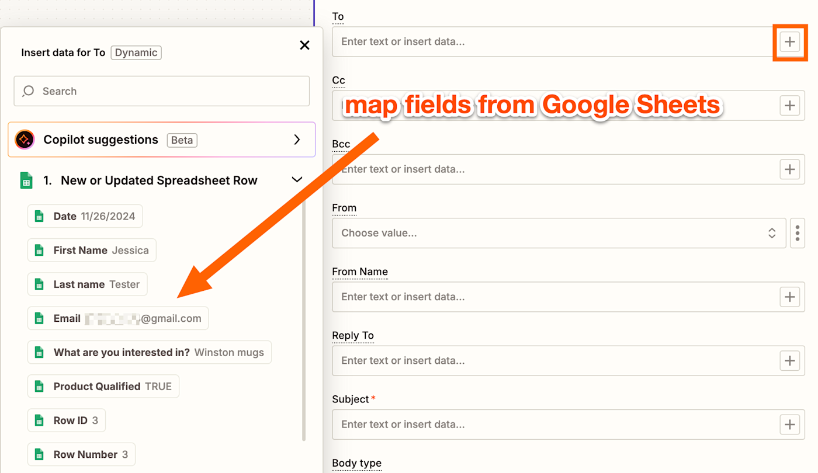Click the plus button for From Name

(x=789, y=297)
